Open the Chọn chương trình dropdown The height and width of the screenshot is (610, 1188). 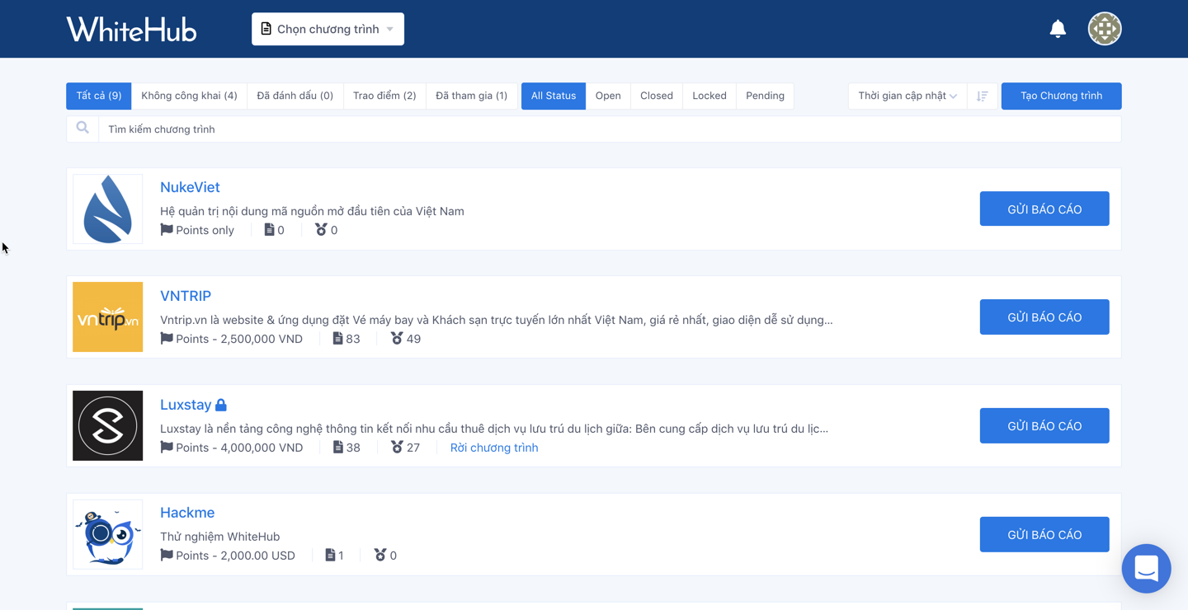point(327,28)
